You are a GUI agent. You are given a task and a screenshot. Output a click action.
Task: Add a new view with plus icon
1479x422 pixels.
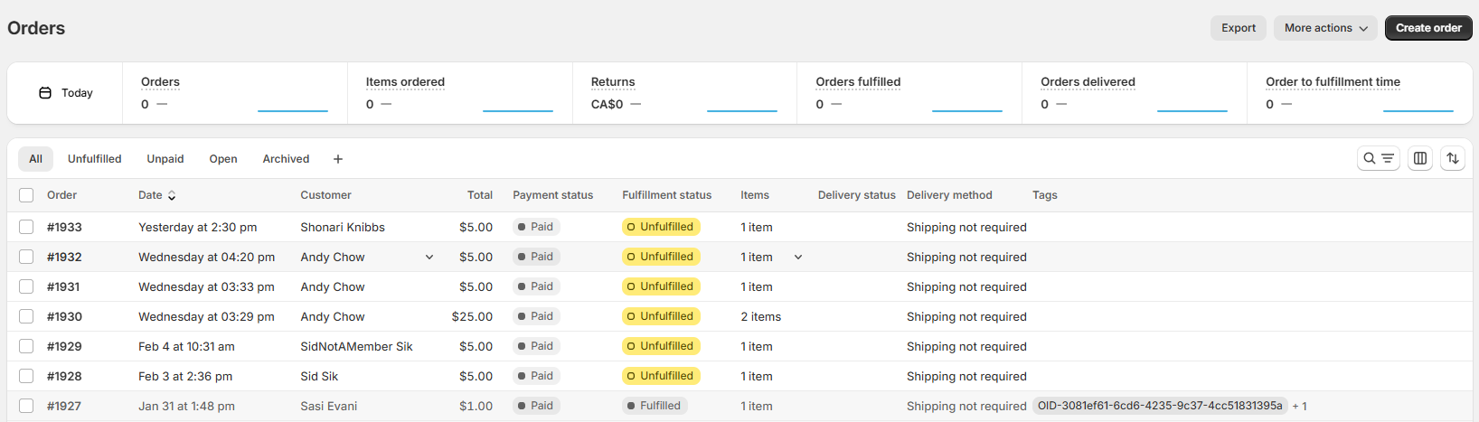click(338, 159)
